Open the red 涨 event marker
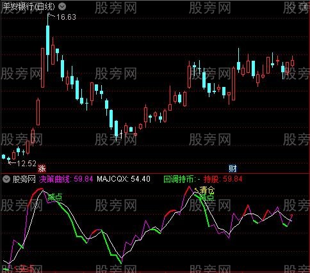Image resolution: width=310 pixels, height=273 pixels. pos(42,169)
